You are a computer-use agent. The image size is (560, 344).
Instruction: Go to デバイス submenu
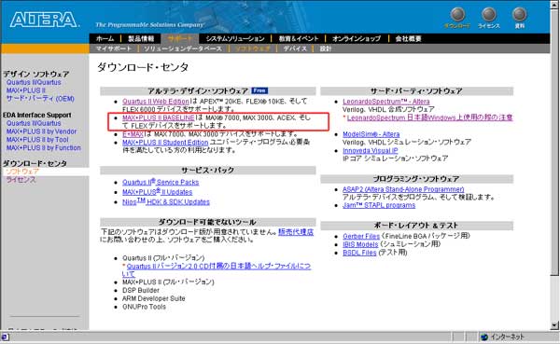point(295,48)
